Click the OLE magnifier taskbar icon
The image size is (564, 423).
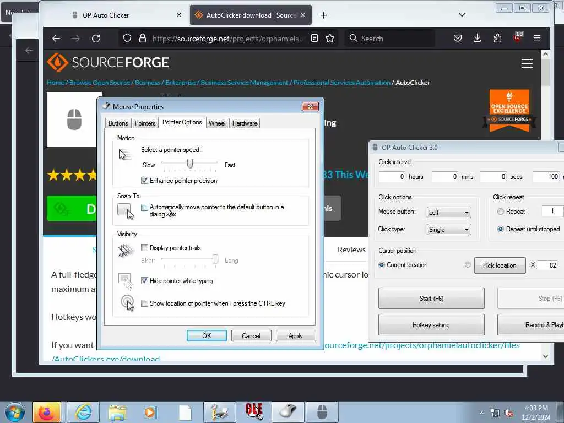254,412
